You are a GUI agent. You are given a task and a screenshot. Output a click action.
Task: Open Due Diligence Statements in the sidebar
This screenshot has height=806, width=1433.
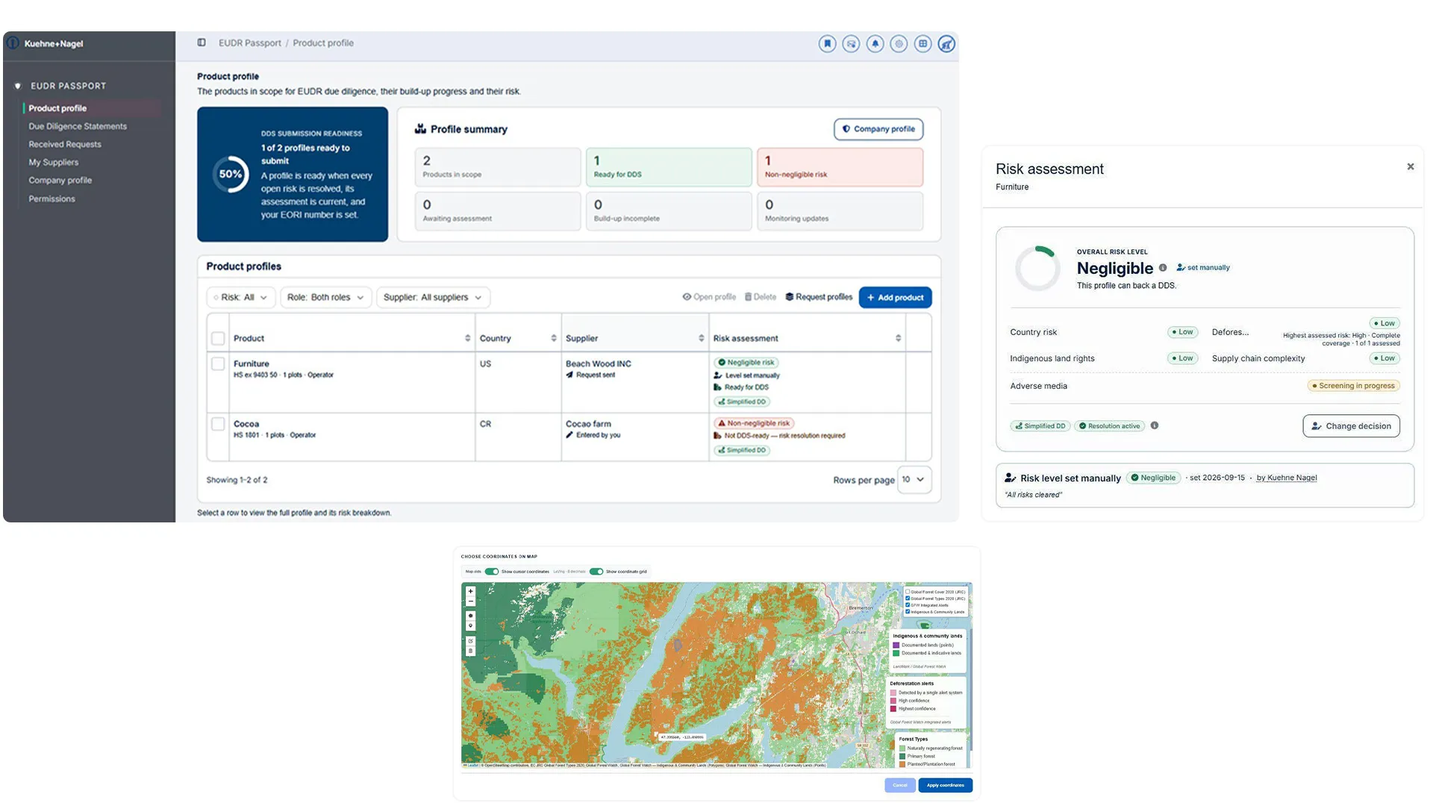click(78, 126)
